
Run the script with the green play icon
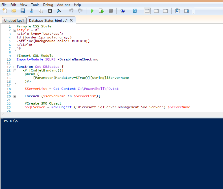tap(92, 11)
